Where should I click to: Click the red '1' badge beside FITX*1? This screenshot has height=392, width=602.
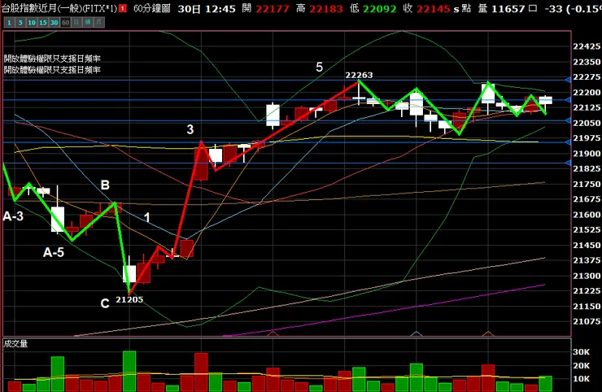point(123,8)
